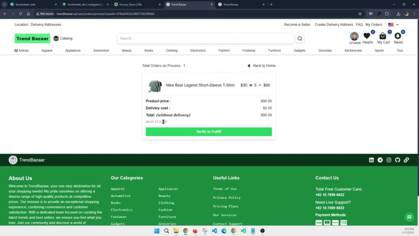Open the News bell icon
Image resolution: width=419 pixels, height=236 pixels.
click(x=398, y=36)
